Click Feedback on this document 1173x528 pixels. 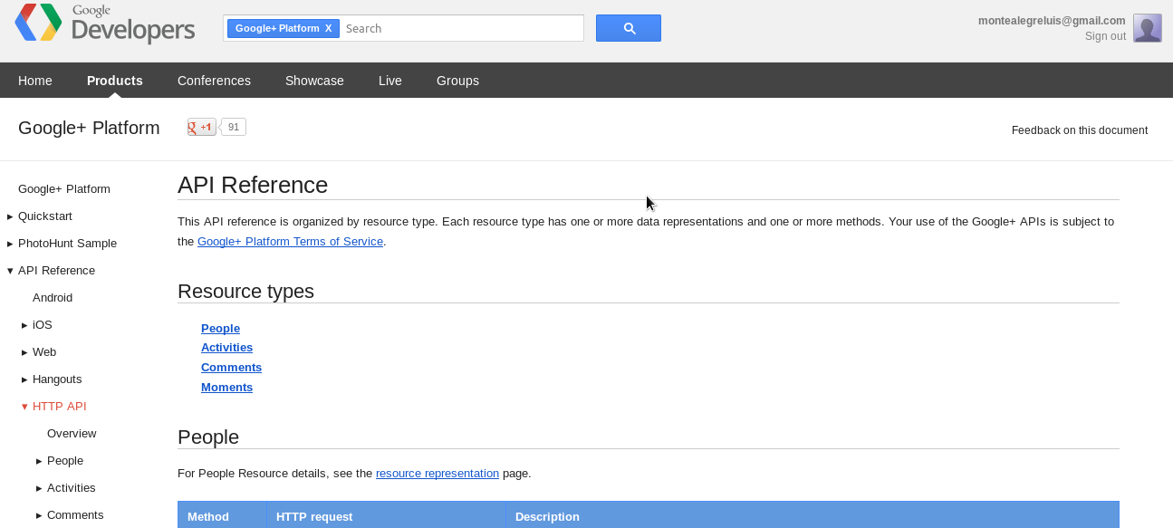[x=1080, y=130]
